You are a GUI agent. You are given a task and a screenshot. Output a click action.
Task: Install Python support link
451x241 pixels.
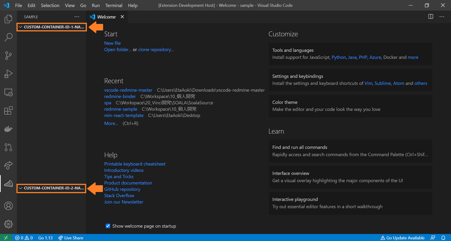click(x=339, y=57)
